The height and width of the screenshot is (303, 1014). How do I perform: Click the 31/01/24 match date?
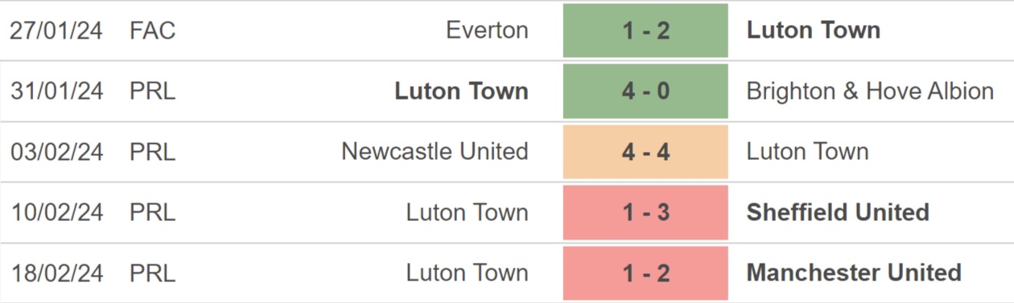(57, 91)
